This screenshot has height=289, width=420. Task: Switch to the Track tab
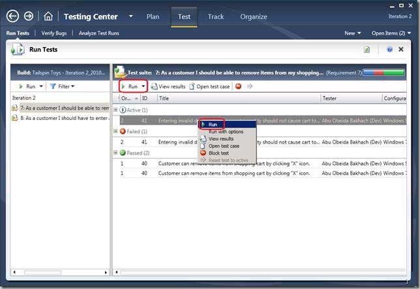tap(215, 16)
